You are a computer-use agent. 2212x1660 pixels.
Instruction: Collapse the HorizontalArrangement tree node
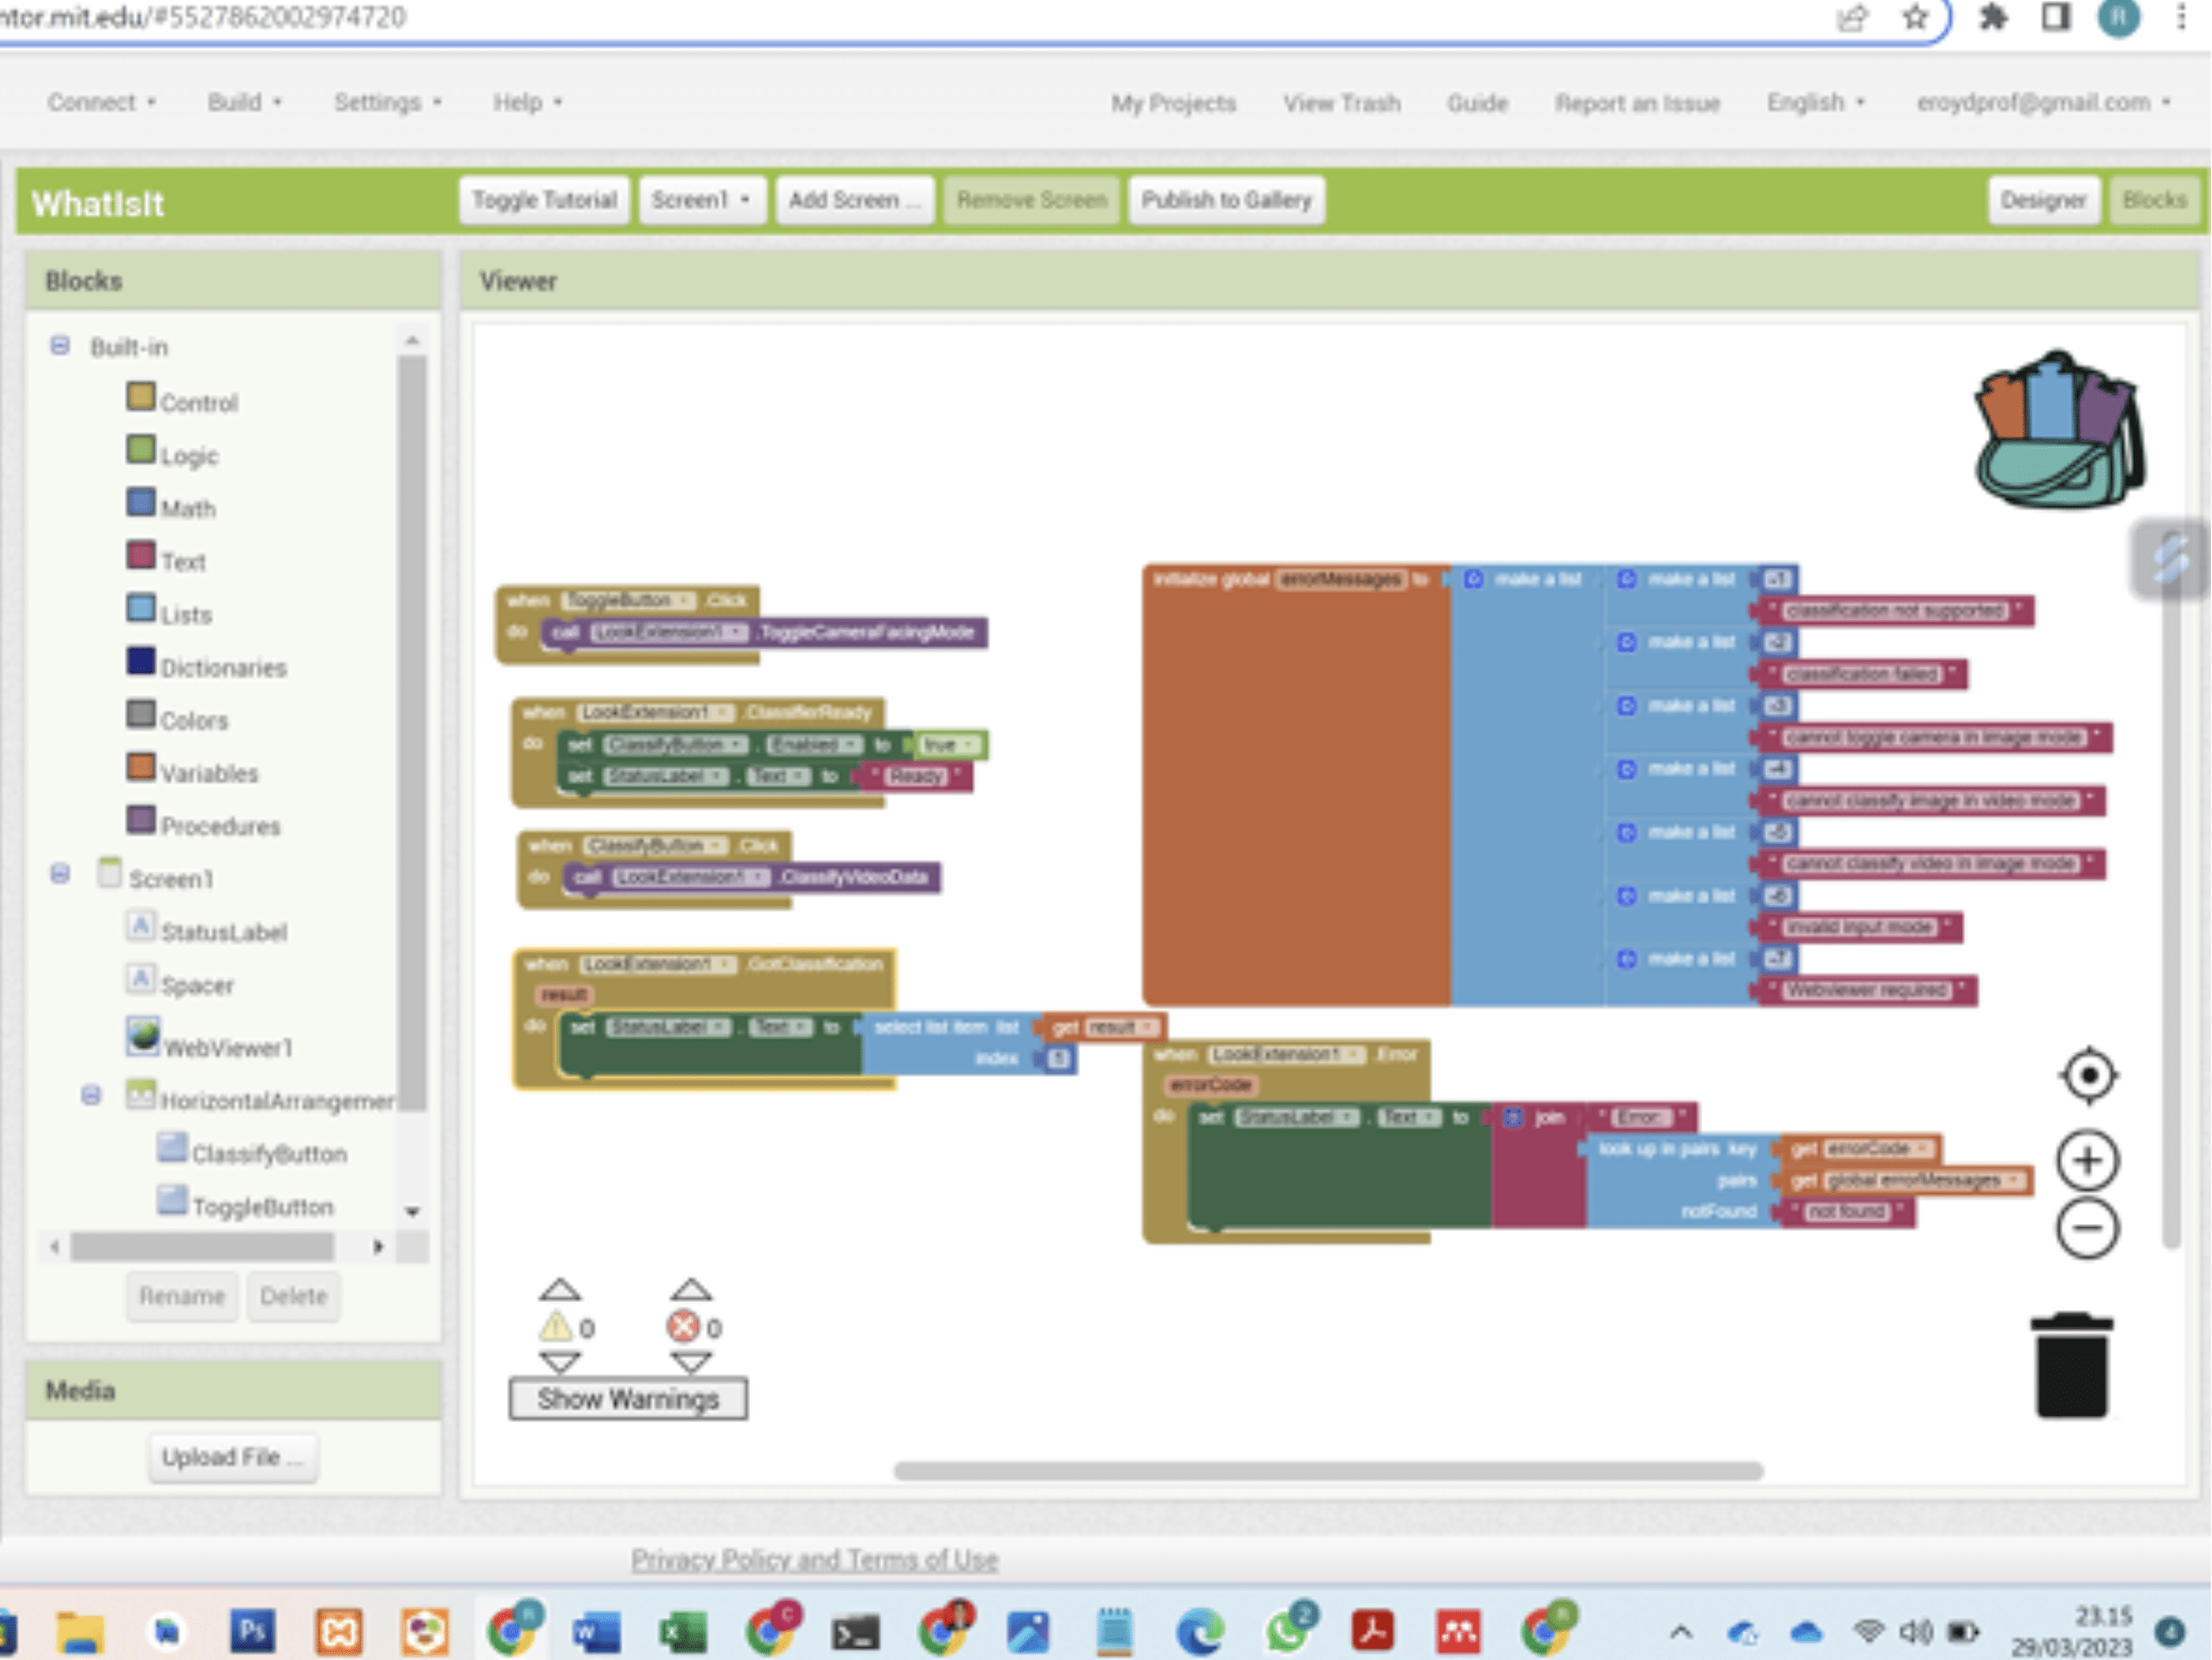pyautogui.click(x=91, y=1096)
